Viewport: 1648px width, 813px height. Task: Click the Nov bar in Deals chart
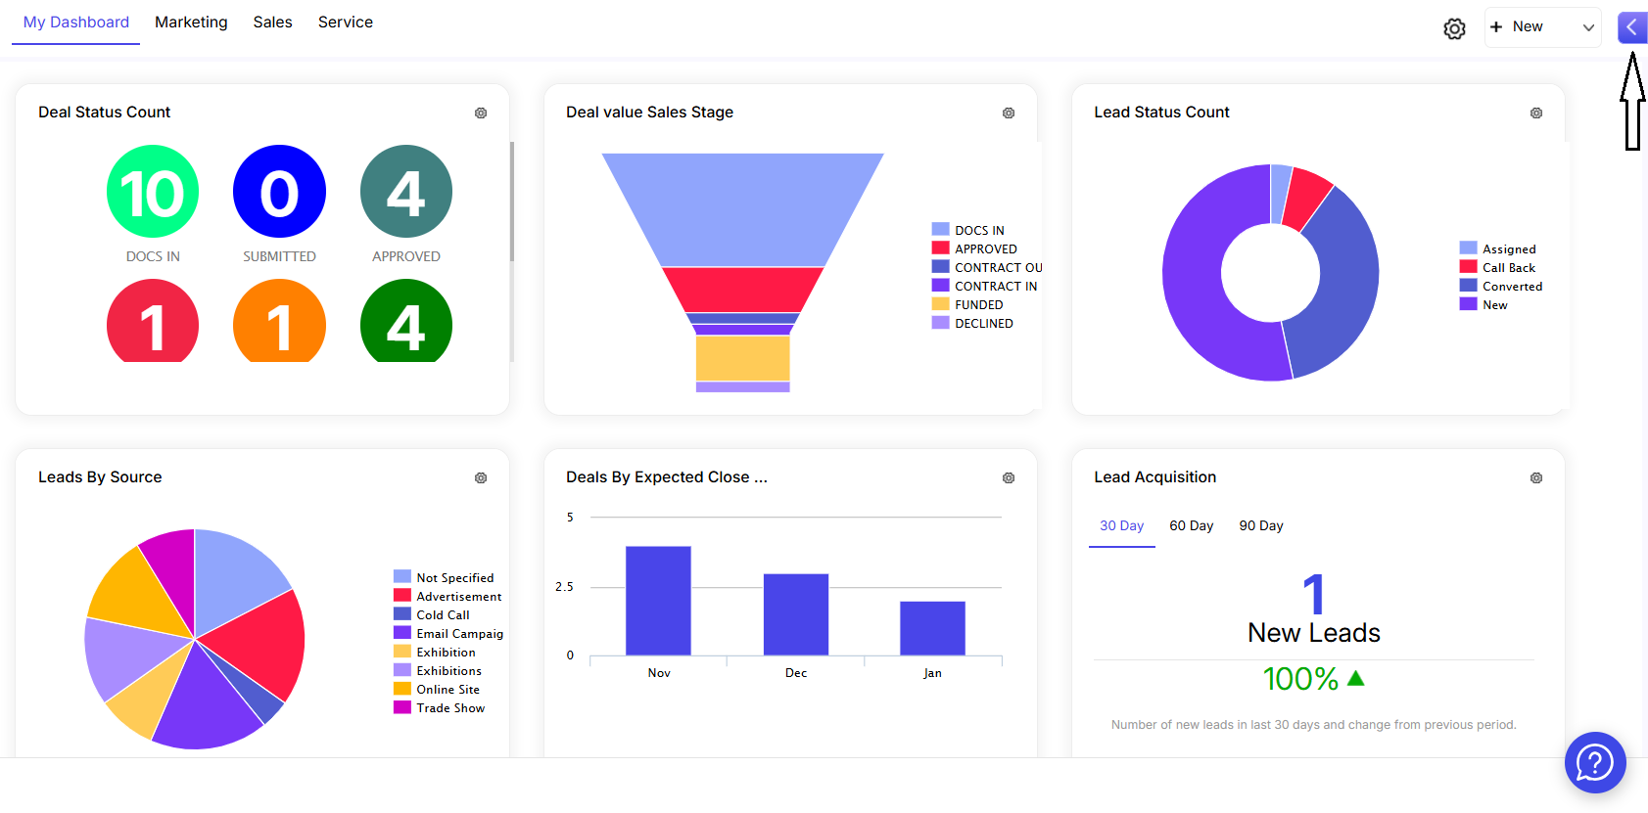pos(658,601)
